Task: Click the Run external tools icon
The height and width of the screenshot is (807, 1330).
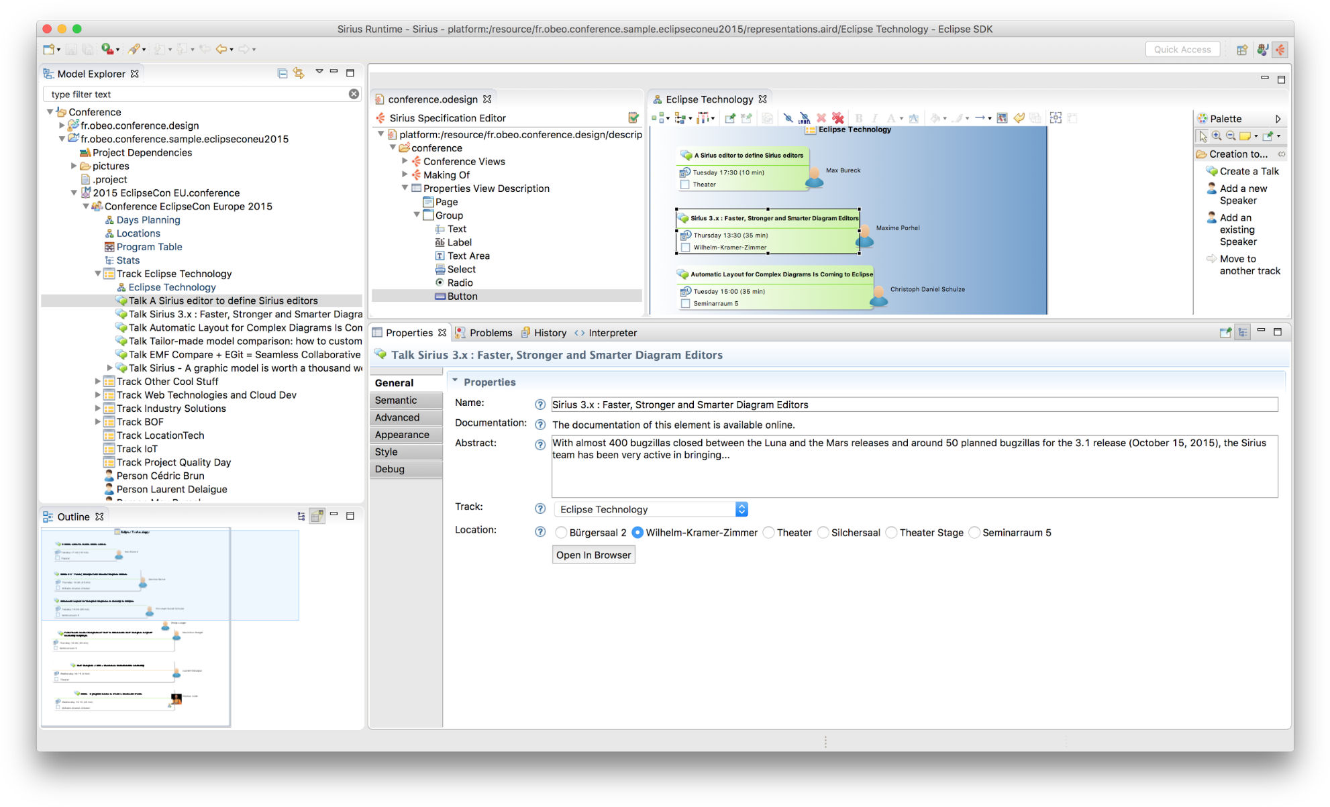Action: pos(107,49)
